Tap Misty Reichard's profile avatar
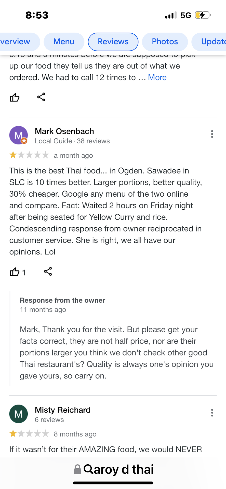Screen dimensions: 226x489 (x=18, y=414)
